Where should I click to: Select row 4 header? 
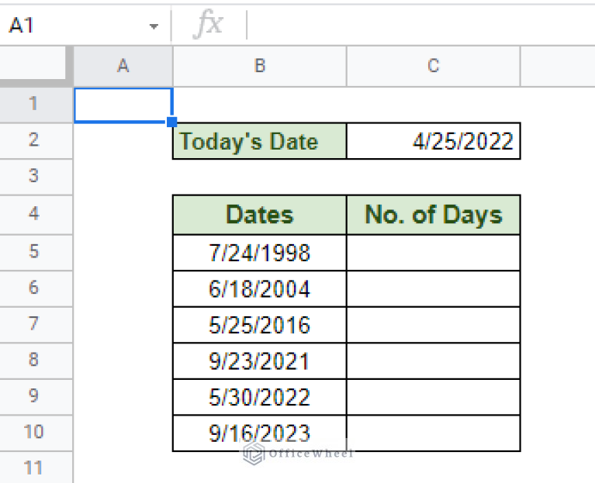34,213
